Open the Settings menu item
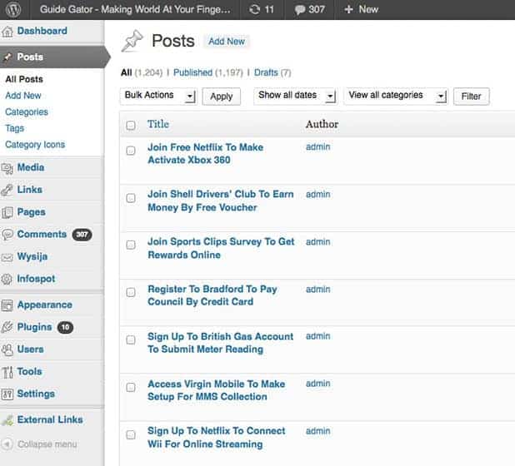 click(x=36, y=394)
